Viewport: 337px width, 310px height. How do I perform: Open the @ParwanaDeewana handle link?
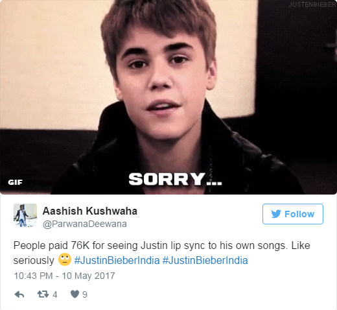click(x=85, y=224)
